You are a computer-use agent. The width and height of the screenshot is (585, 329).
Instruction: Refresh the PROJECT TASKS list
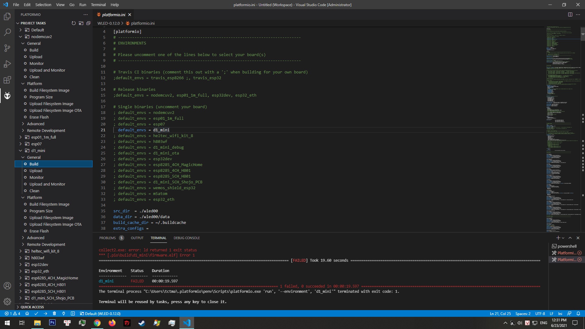tap(73, 23)
